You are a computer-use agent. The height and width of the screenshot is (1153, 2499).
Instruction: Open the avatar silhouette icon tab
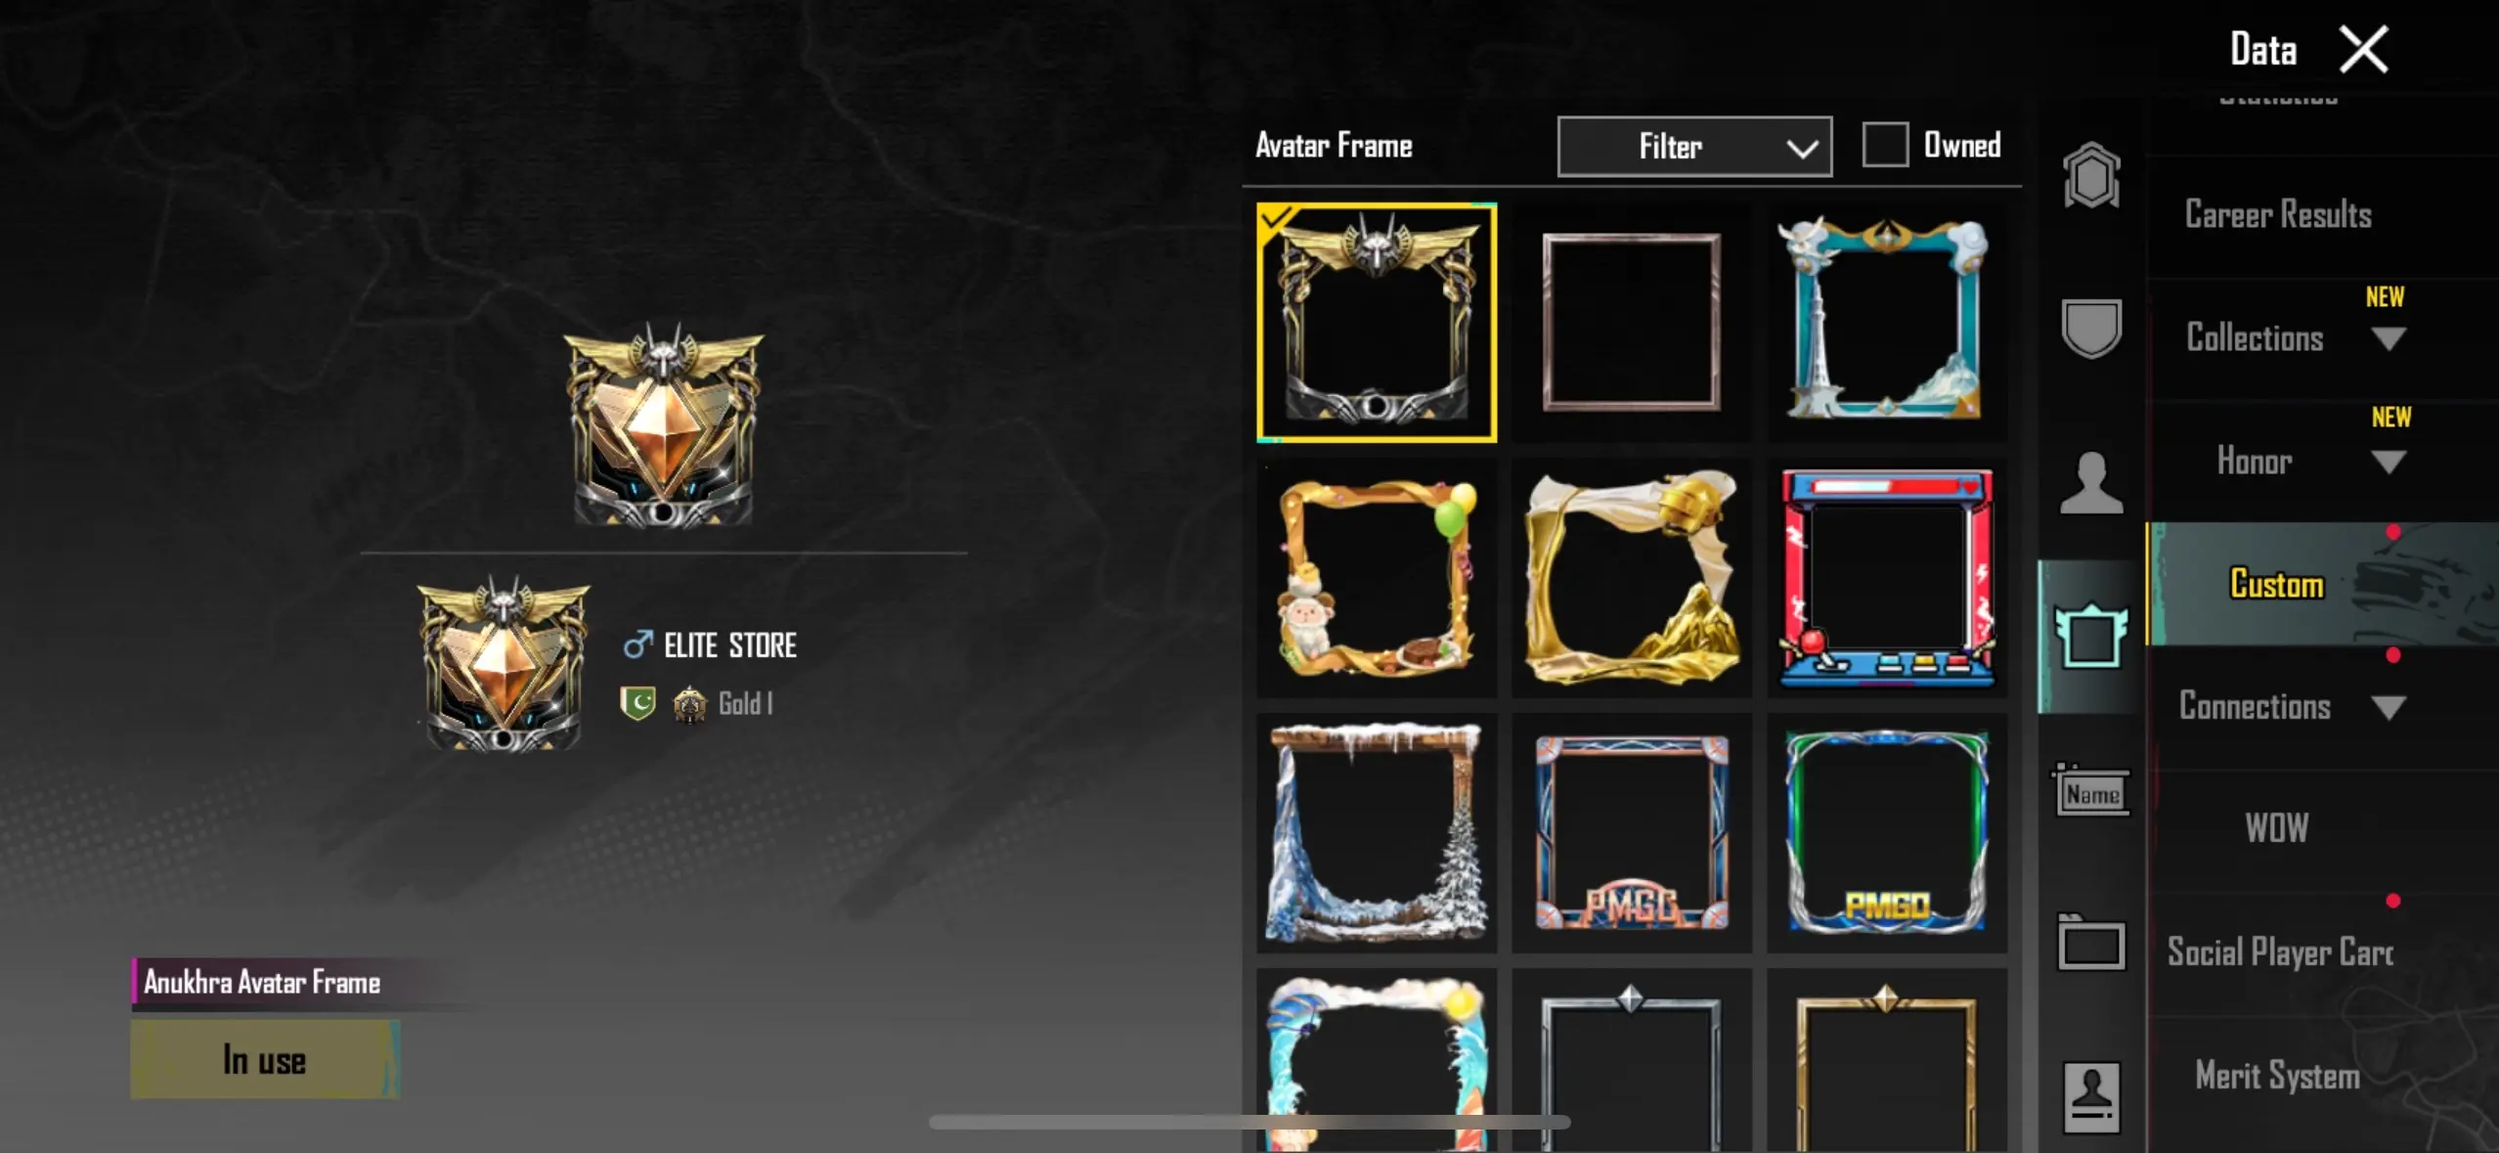2091,483
